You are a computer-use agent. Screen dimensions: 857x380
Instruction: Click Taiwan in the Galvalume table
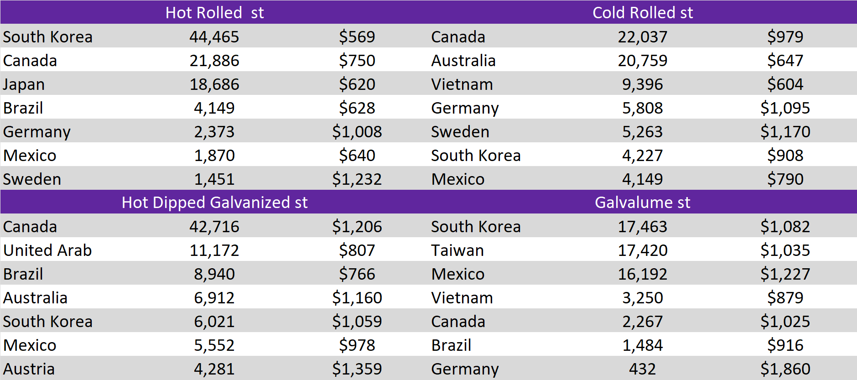point(457,250)
